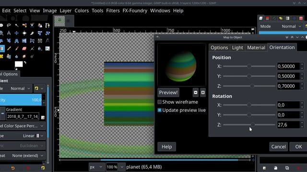This screenshot has height=172, width=307.
Task: Switch to the Material tab
Action: pos(256,48)
